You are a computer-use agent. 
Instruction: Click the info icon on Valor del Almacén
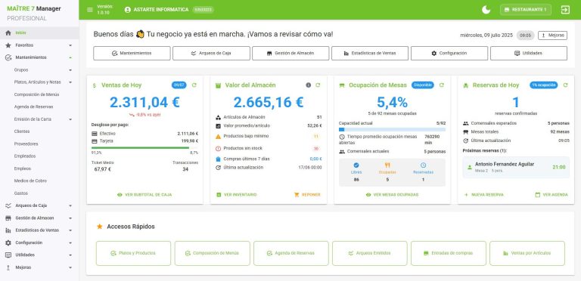pyautogui.click(x=309, y=85)
